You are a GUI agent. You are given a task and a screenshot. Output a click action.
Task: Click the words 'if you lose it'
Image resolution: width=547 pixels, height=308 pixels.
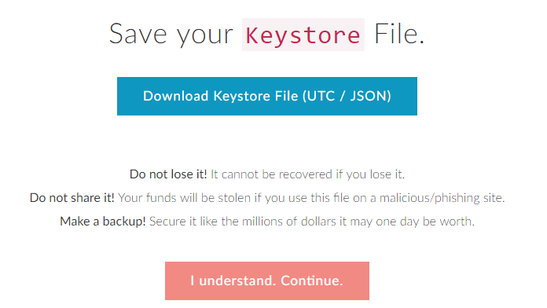tap(370, 174)
